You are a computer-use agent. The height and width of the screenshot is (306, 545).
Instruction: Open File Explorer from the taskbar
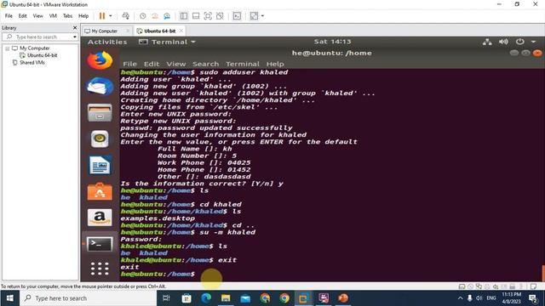226,298
